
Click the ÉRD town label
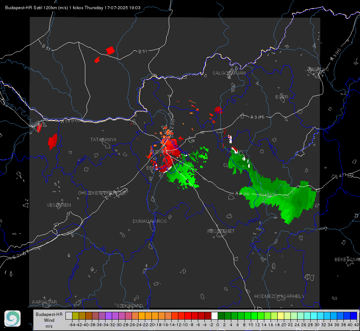(x=151, y=168)
